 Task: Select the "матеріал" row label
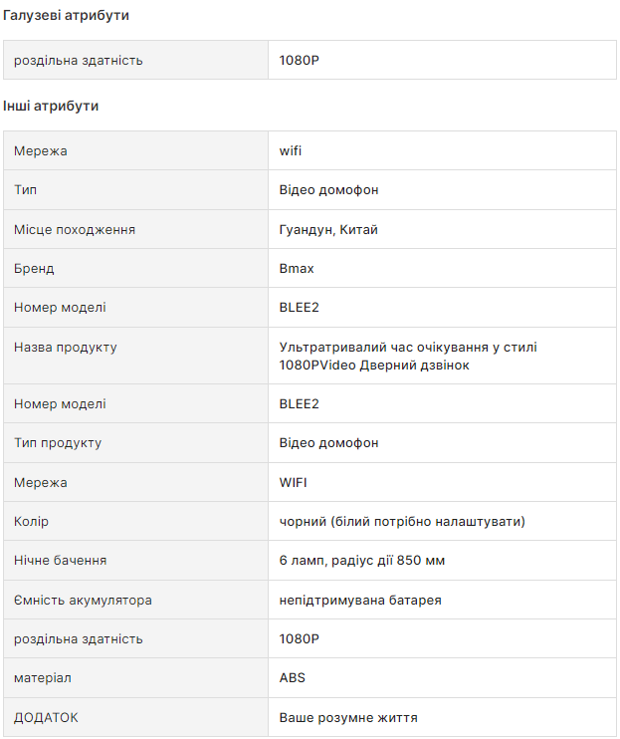pos(43,678)
